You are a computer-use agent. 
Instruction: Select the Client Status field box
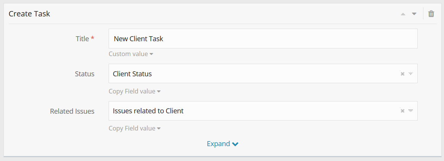click(252, 74)
